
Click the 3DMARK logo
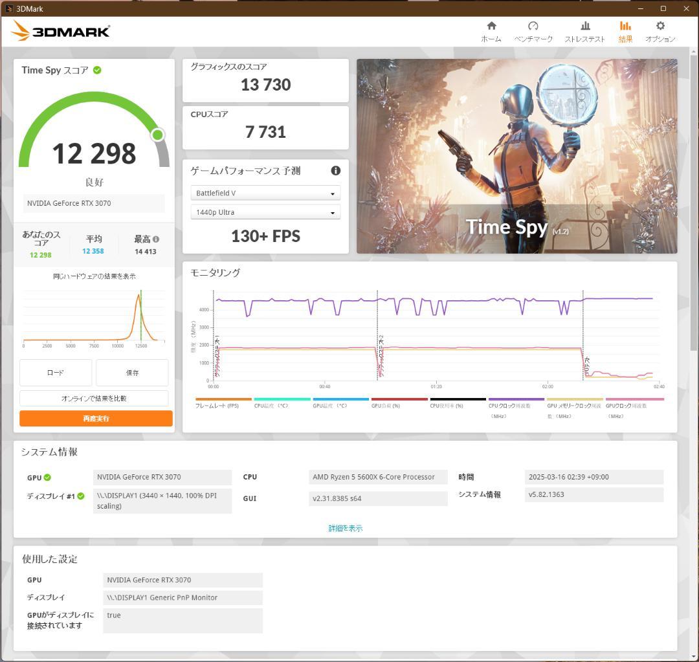[x=60, y=30]
